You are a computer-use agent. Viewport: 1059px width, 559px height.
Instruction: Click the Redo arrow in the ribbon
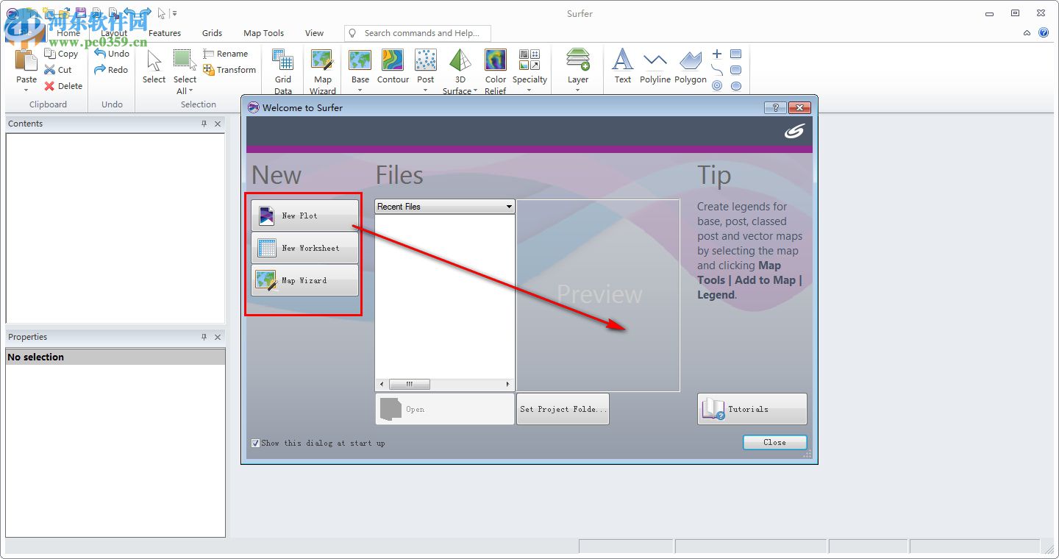110,70
